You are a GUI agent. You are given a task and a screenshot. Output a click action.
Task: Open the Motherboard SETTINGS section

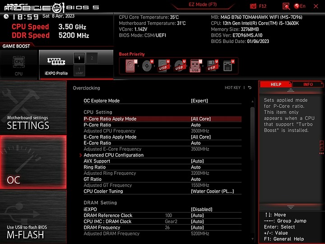coord(33,108)
